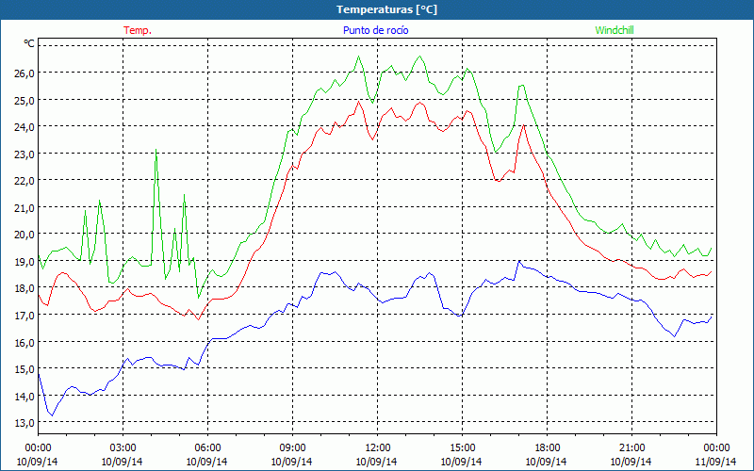Click the 20,0 y-axis value
The image size is (754, 471).
click(x=25, y=235)
